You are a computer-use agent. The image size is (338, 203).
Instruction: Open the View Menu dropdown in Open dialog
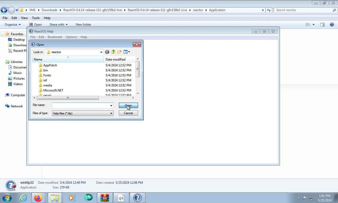click(127, 52)
